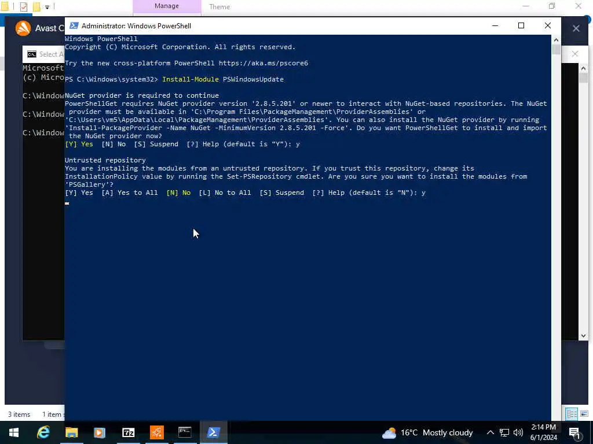Restore down the File Explorer window behind

click(x=552, y=6)
